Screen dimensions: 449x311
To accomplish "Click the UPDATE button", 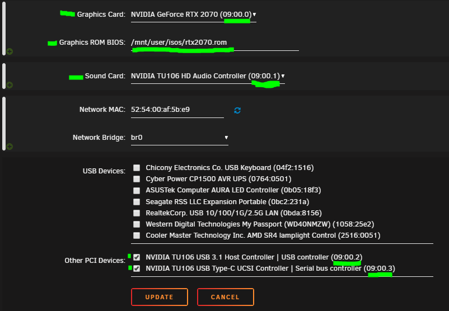I will pos(160,297).
